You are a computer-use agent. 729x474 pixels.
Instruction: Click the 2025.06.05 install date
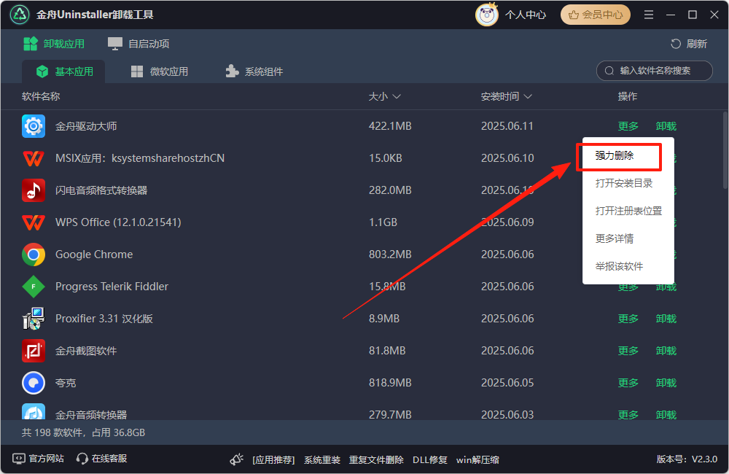point(507,383)
